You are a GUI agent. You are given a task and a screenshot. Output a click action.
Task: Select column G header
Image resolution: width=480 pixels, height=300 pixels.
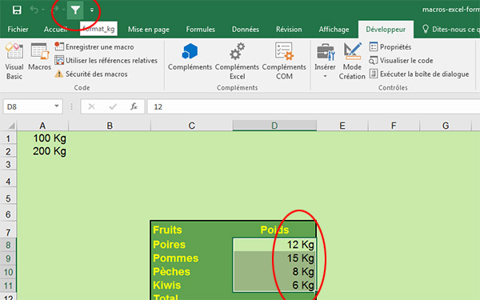(446, 126)
